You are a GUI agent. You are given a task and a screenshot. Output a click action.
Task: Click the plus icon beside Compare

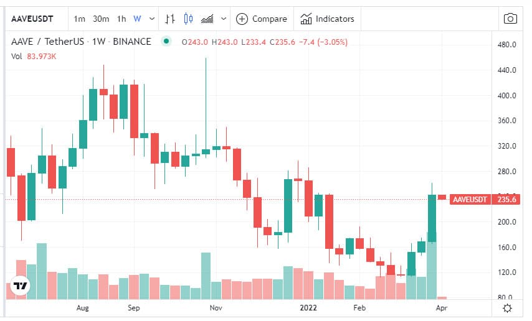pyautogui.click(x=242, y=19)
